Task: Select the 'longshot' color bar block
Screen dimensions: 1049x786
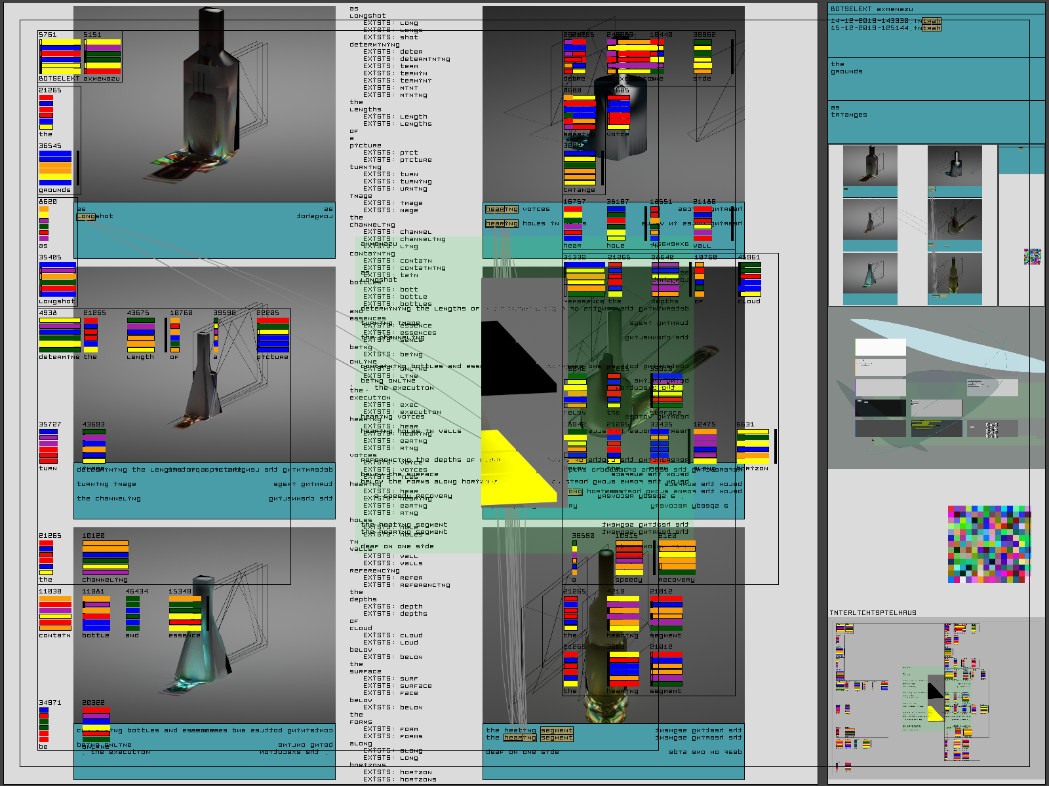Action: pos(58,279)
